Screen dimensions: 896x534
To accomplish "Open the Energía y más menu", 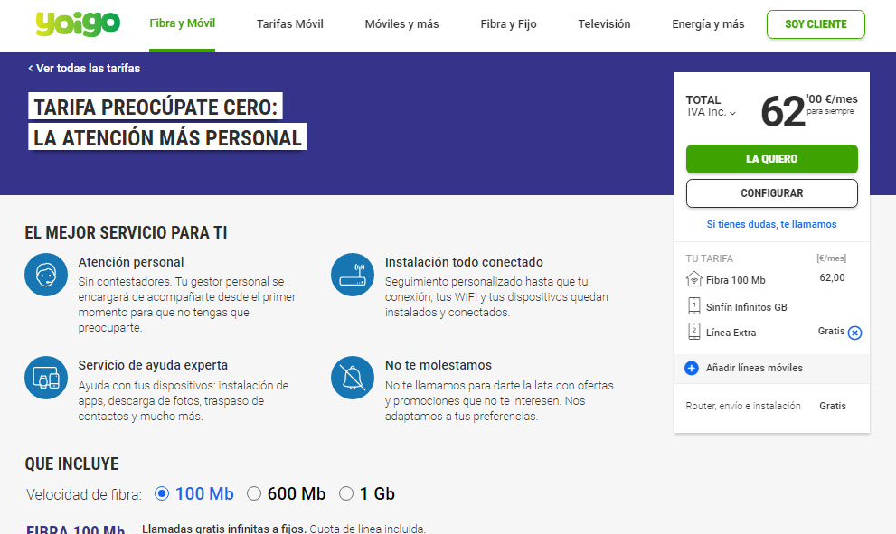I will tap(708, 24).
